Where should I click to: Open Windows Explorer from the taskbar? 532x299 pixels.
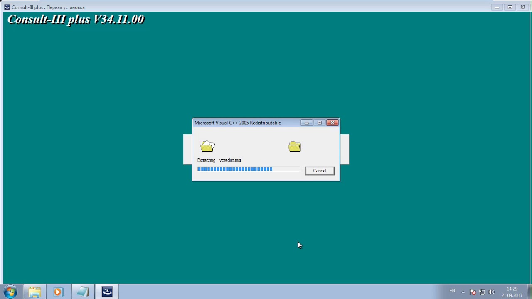click(34, 292)
